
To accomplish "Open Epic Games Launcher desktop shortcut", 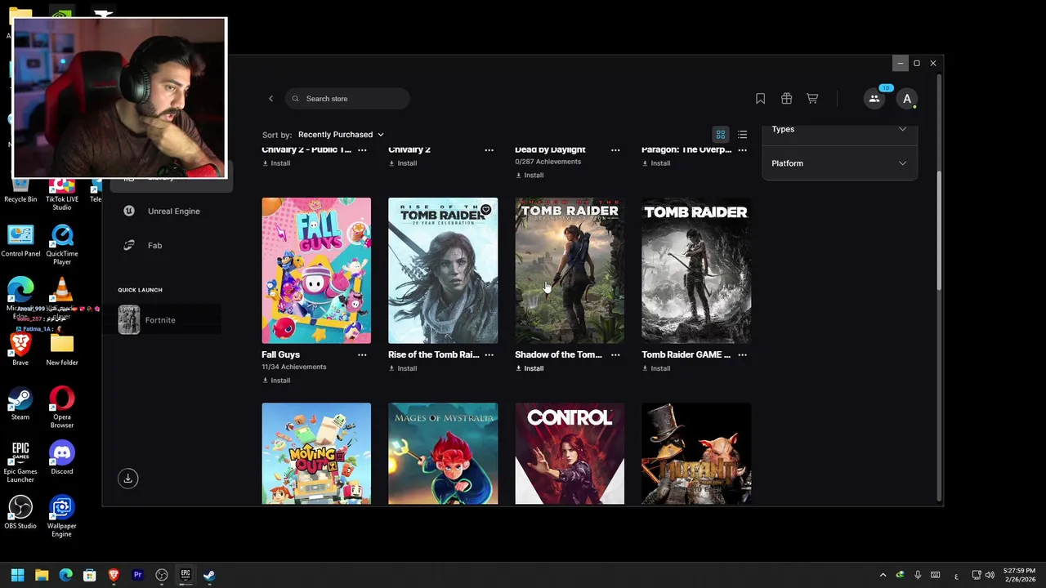I will pos(20,461).
